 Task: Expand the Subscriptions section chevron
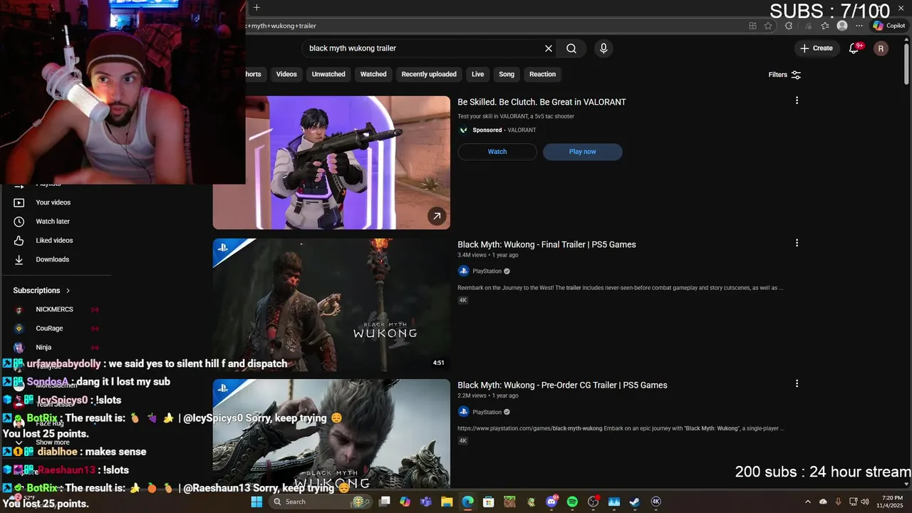(x=68, y=291)
